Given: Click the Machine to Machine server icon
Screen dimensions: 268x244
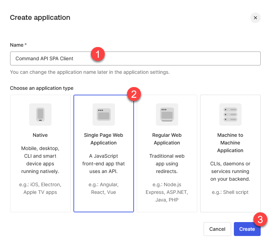Looking at the screenshot, I should [230, 114].
